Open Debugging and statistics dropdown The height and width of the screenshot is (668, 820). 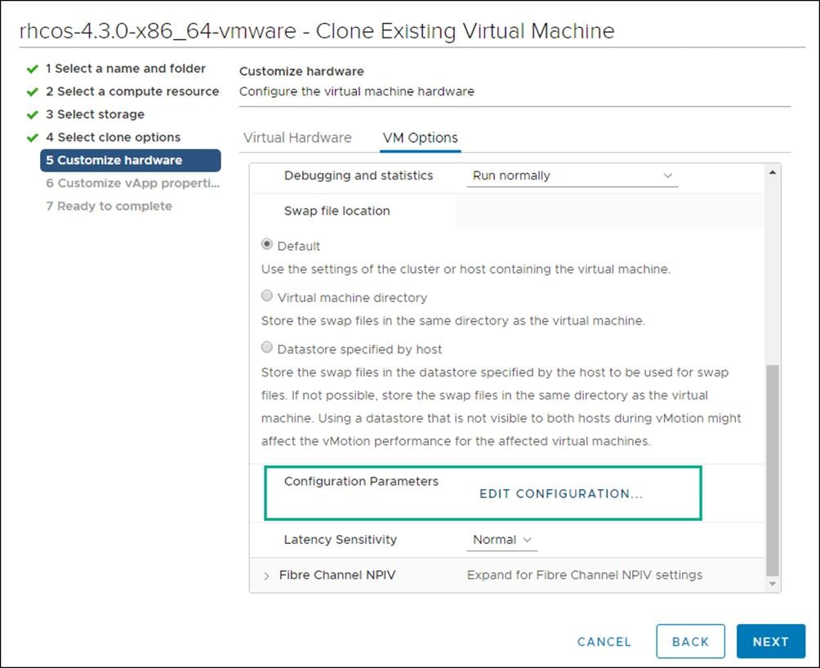(x=572, y=176)
